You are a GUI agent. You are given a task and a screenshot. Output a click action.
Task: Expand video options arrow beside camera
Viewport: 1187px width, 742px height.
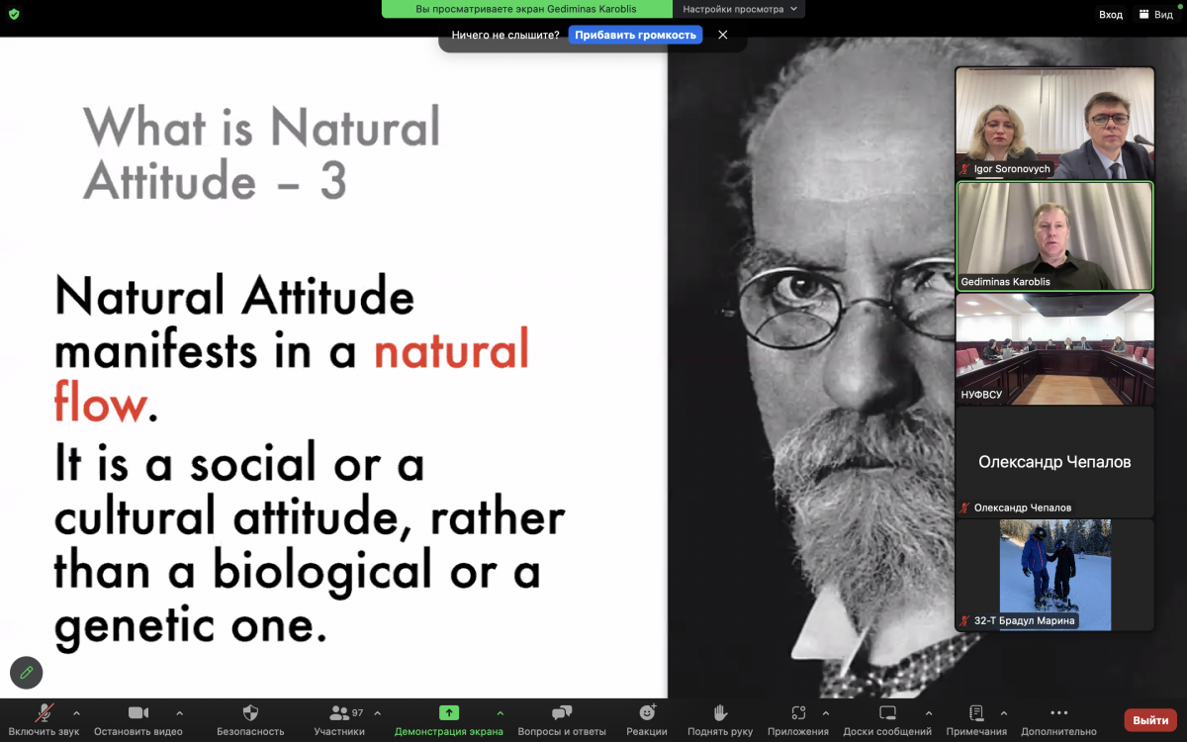[x=179, y=712]
